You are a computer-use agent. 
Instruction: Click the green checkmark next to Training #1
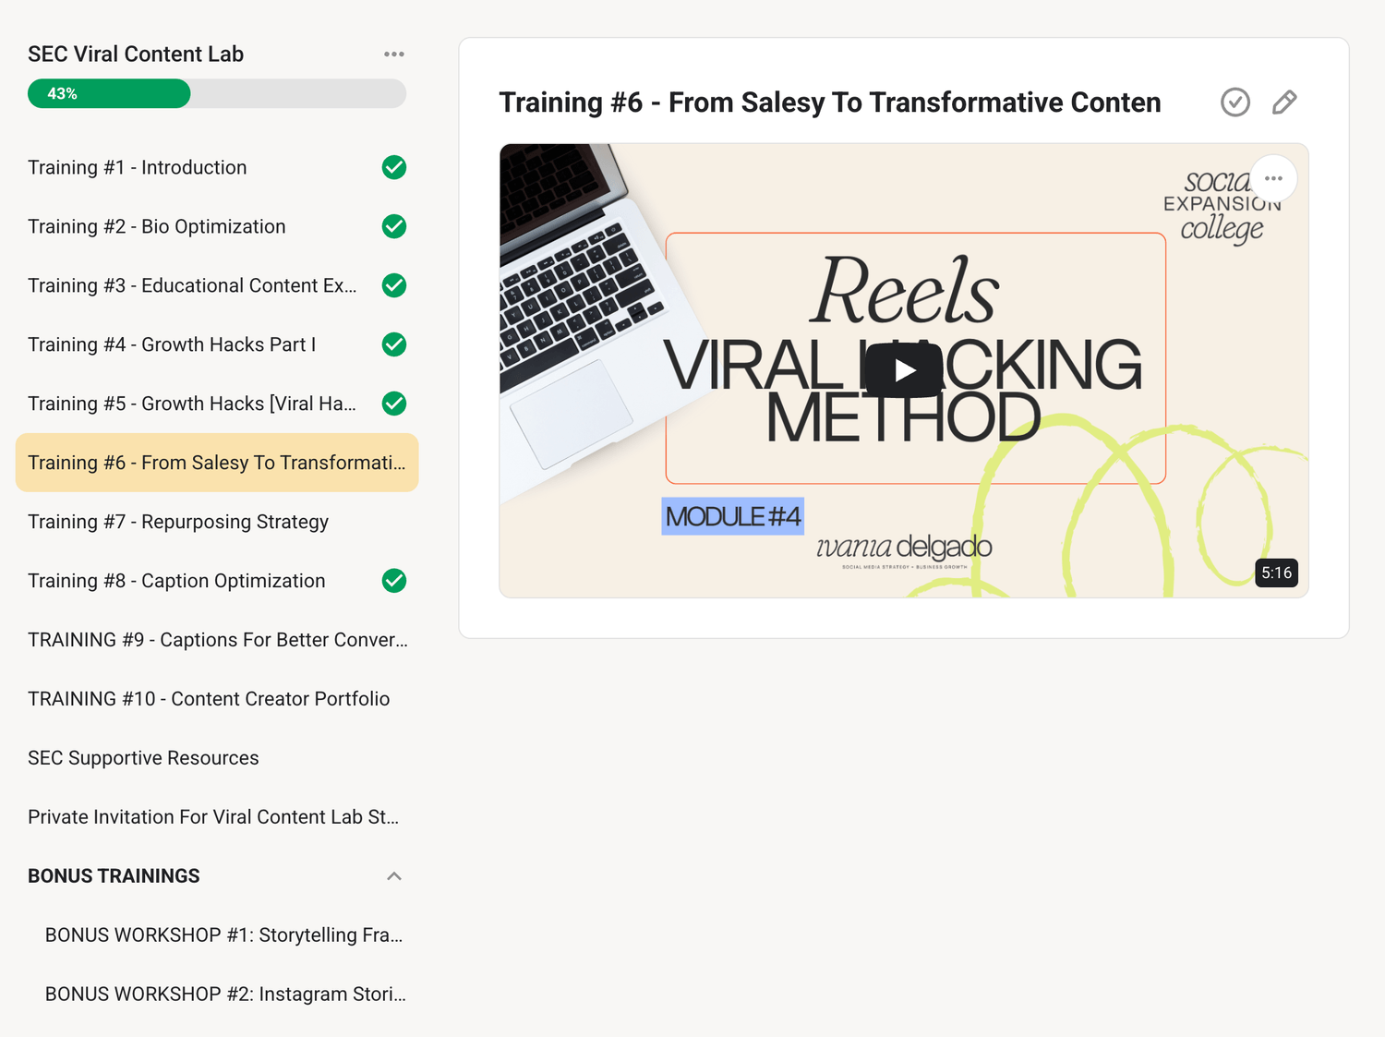click(x=394, y=167)
